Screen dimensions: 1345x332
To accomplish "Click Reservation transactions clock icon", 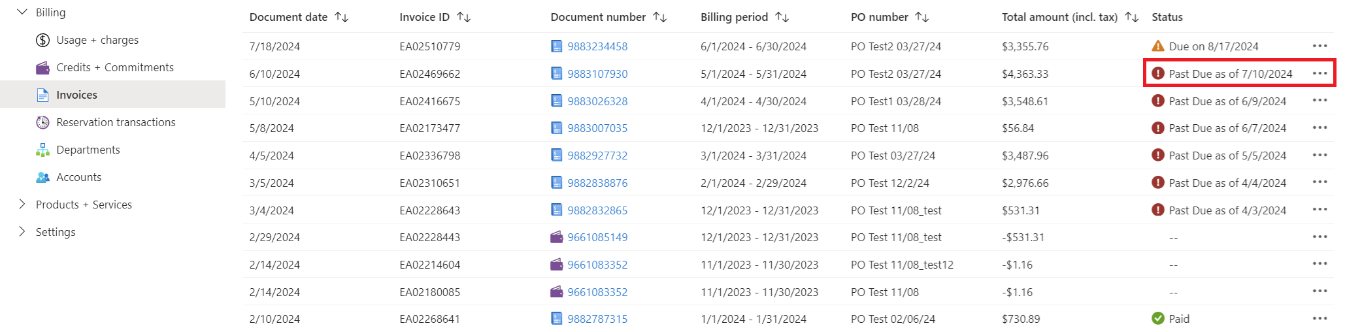I will 42,123.
